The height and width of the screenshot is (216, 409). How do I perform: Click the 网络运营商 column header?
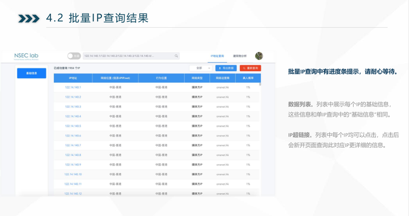click(223, 78)
